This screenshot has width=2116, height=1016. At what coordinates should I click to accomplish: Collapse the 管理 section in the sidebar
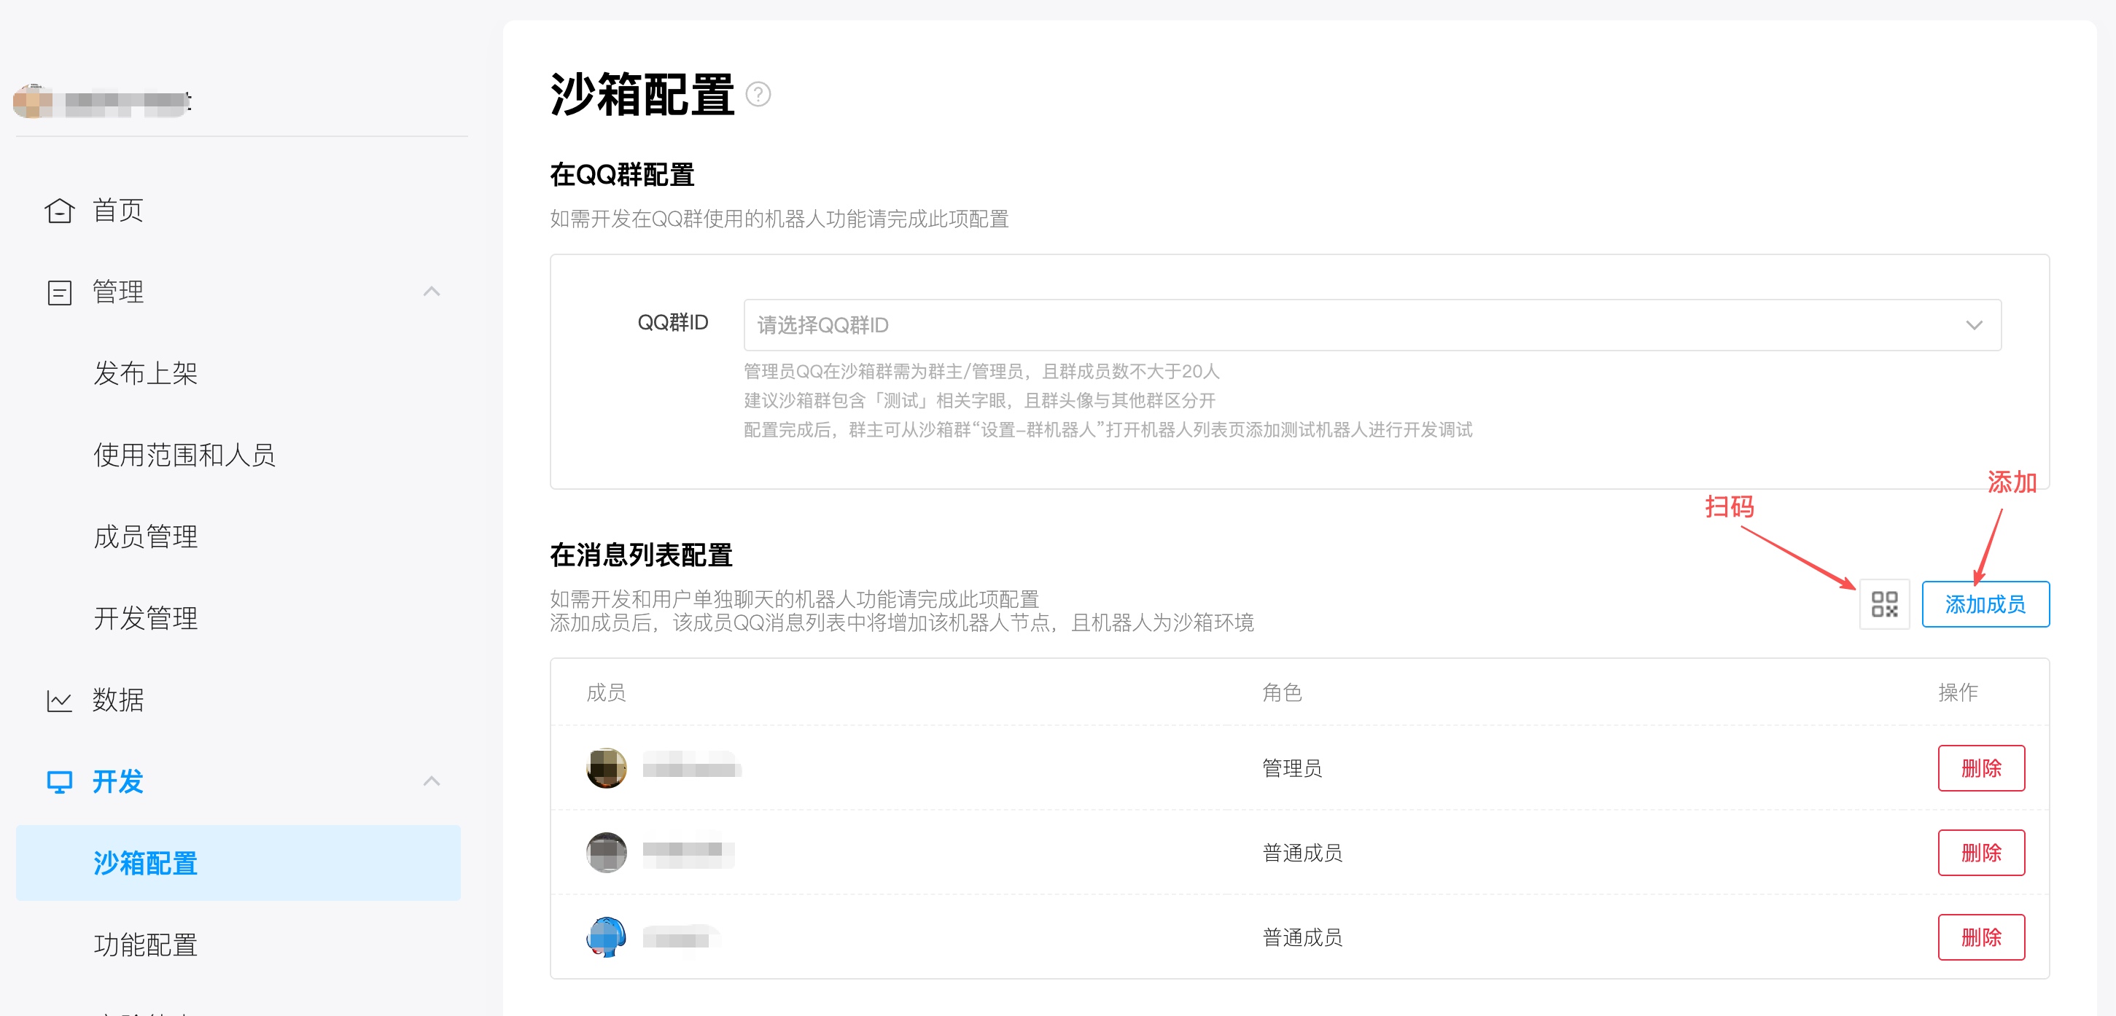click(x=432, y=292)
